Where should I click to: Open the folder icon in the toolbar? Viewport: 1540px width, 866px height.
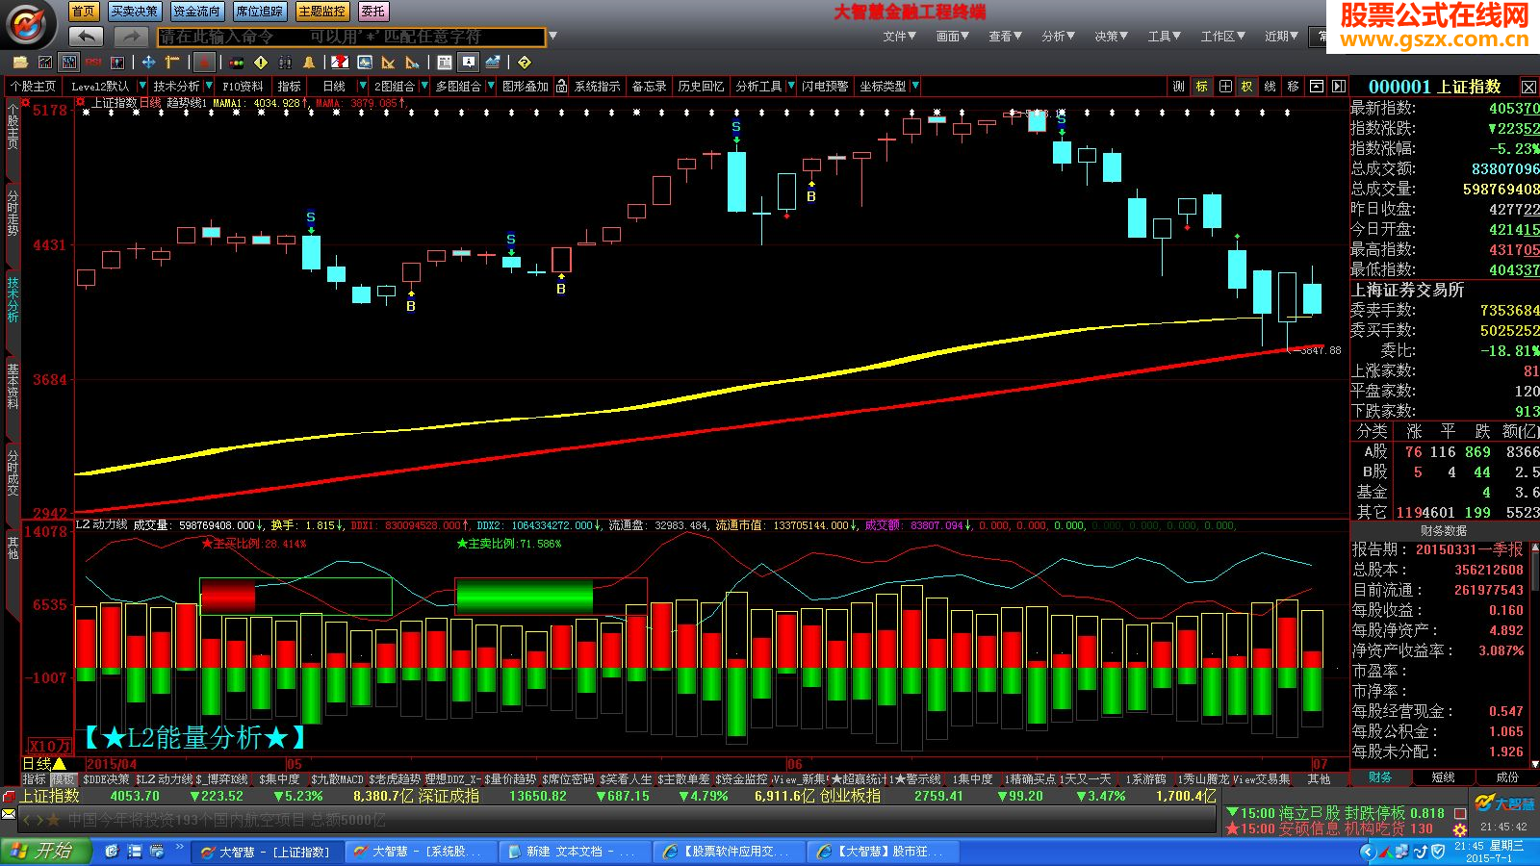click(19, 63)
